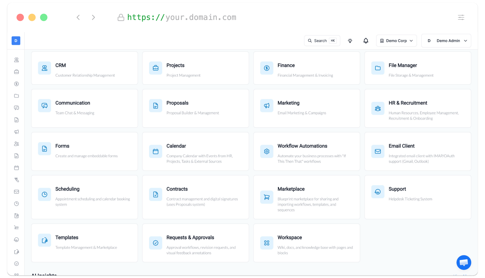Image resolution: width=485 pixels, height=278 pixels.
Task: Click the CRM card icon
Action: [x=44, y=68]
